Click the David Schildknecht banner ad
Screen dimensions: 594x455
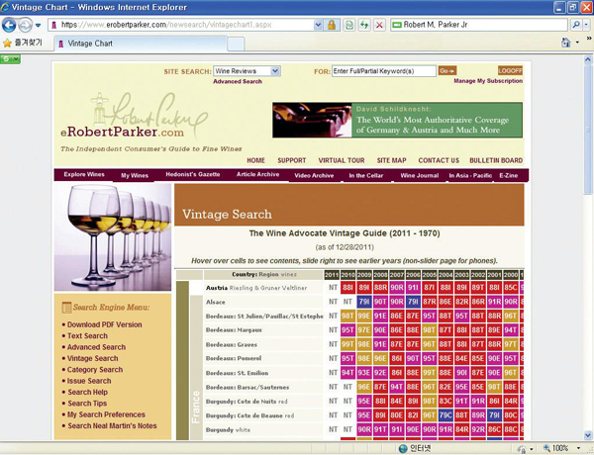pyautogui.click(x=397, y=120)
